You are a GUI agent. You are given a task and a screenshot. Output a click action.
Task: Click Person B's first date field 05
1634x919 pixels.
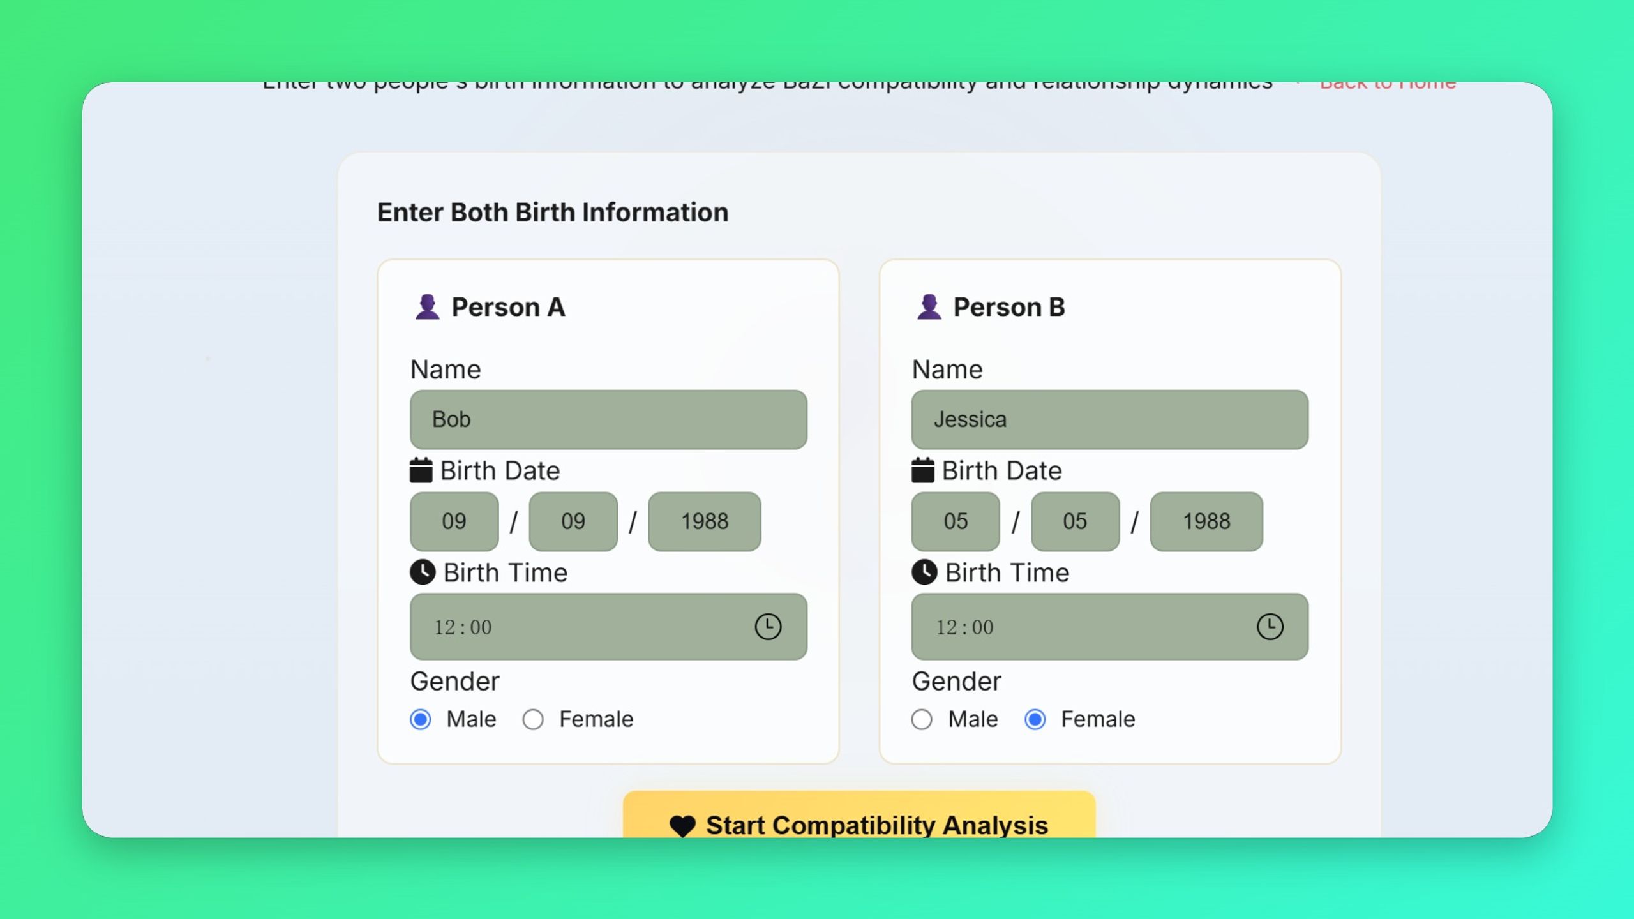956,521
